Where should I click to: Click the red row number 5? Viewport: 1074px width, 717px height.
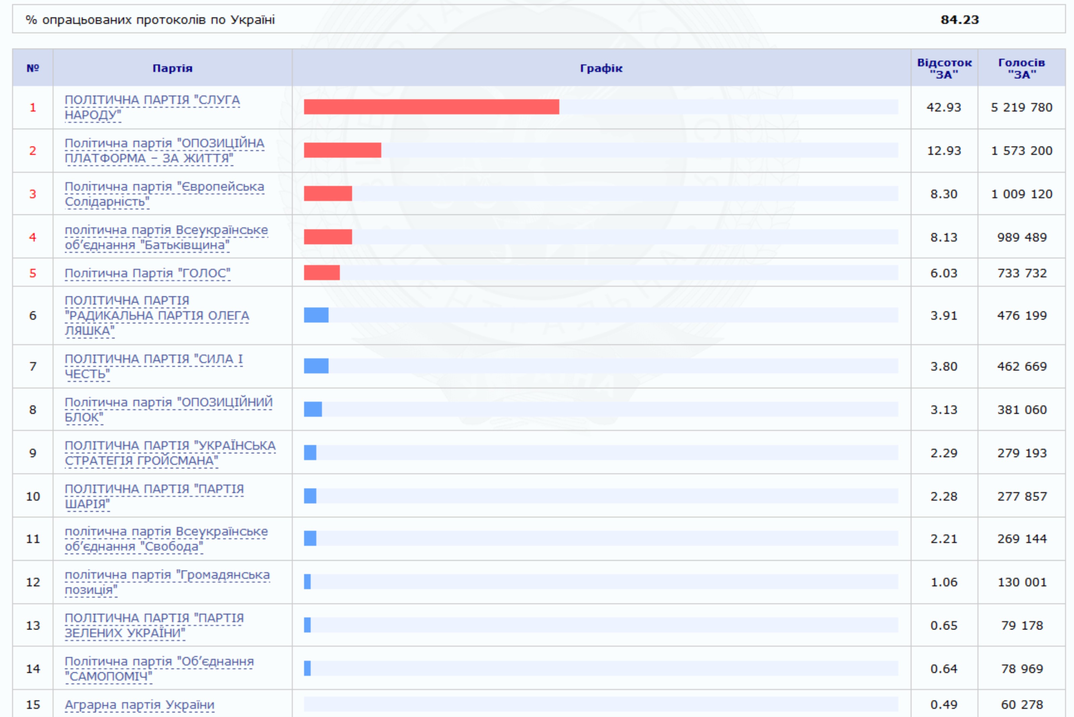pyautogui.click(x=33, y=274)
